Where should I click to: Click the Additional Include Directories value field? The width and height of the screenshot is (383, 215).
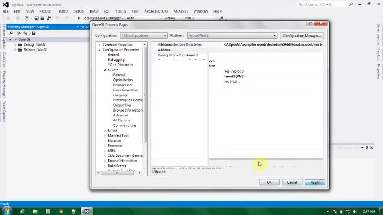273,45
